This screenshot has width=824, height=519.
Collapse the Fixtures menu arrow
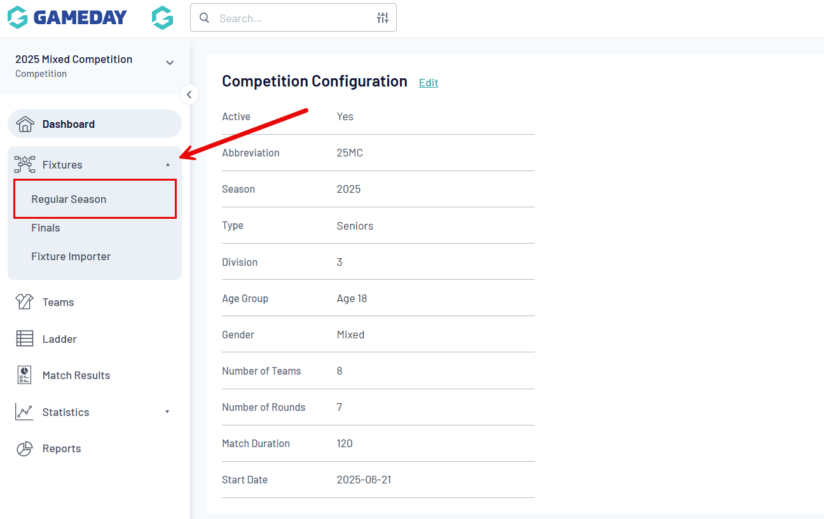point(168,165)
